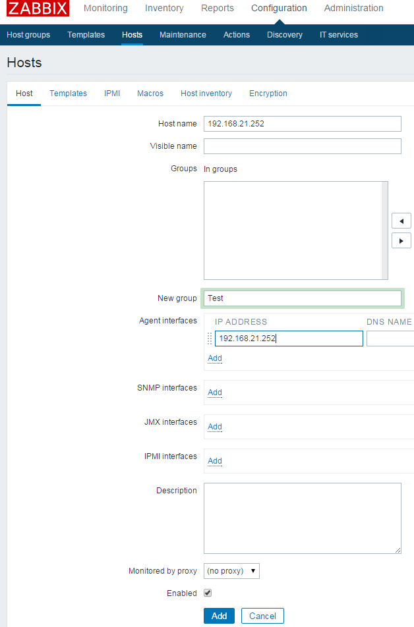Select the Macros tab

tap(150, 94)
